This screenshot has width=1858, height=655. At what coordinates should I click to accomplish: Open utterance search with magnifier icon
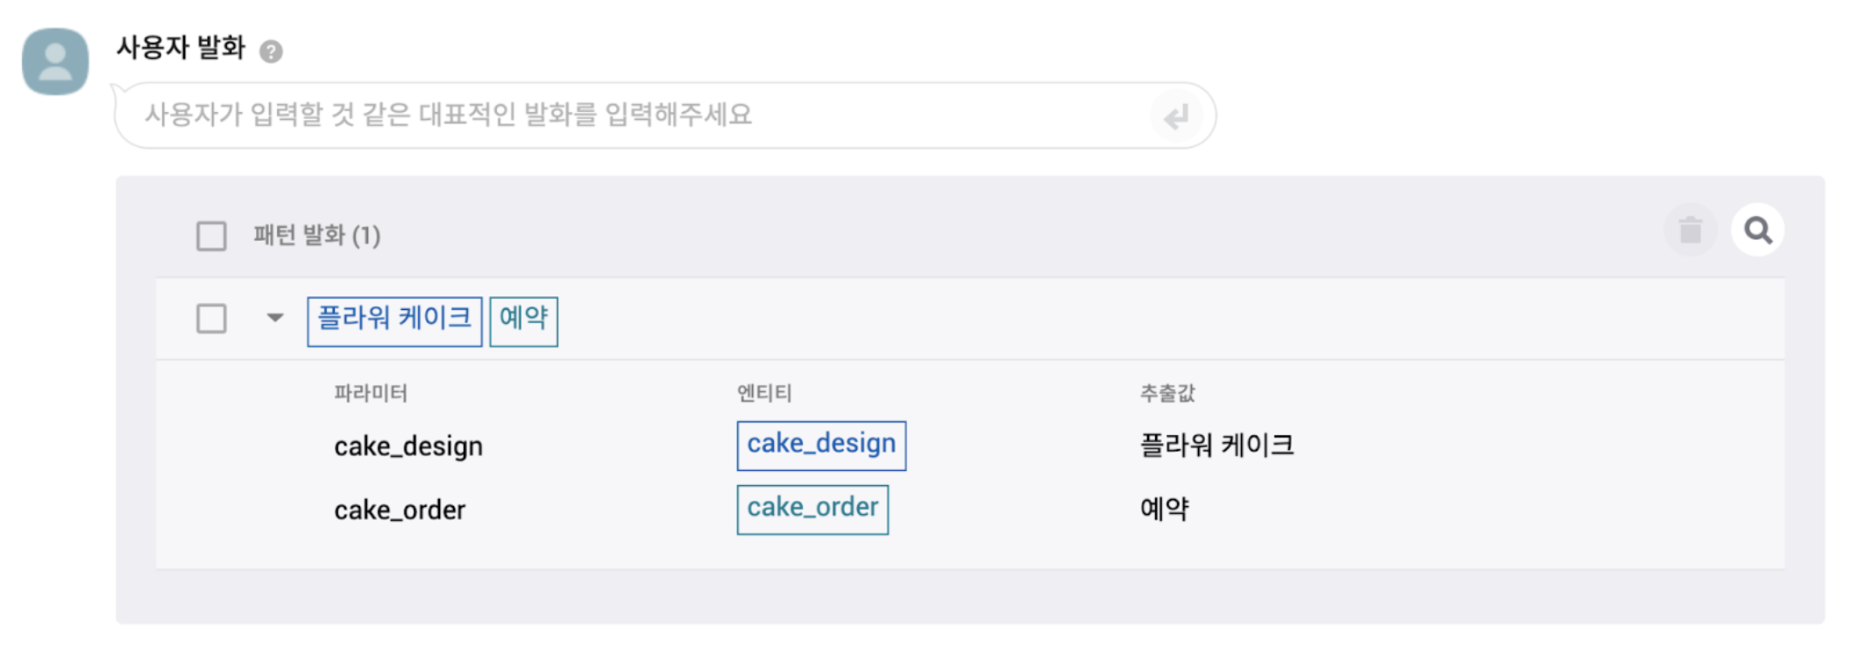pyautogui.click(x=1757, y=230)
